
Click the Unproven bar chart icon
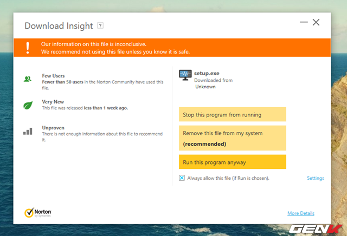(x=28, y=131)
